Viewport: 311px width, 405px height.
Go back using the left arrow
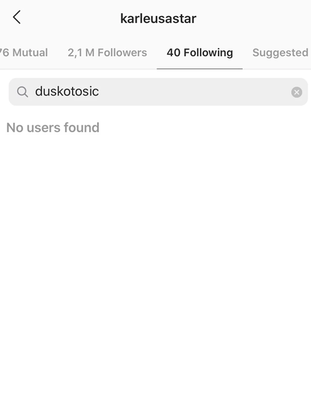click(x=17, y=17)
